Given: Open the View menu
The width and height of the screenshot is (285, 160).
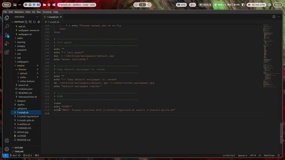Looking at the screenshot, I should pyautogui.click(x=28, y=12).
